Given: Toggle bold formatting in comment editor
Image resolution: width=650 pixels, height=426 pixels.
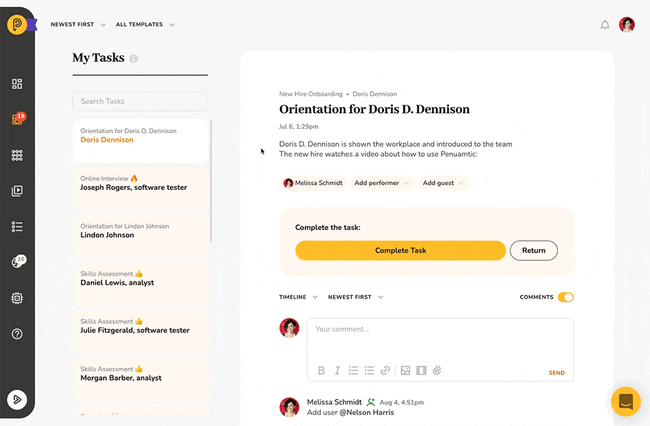Looking at the screenshot, I should point(321,371).
